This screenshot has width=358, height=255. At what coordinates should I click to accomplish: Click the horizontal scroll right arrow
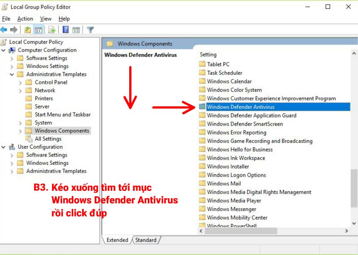click(x=347, y=231)
